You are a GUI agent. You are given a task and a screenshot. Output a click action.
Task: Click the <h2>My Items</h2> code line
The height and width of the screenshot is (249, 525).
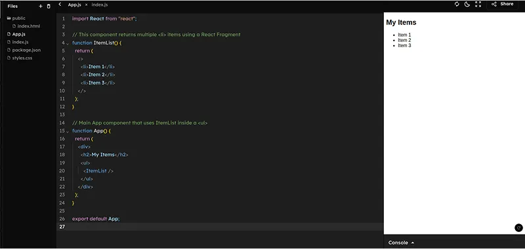[104, 155]
